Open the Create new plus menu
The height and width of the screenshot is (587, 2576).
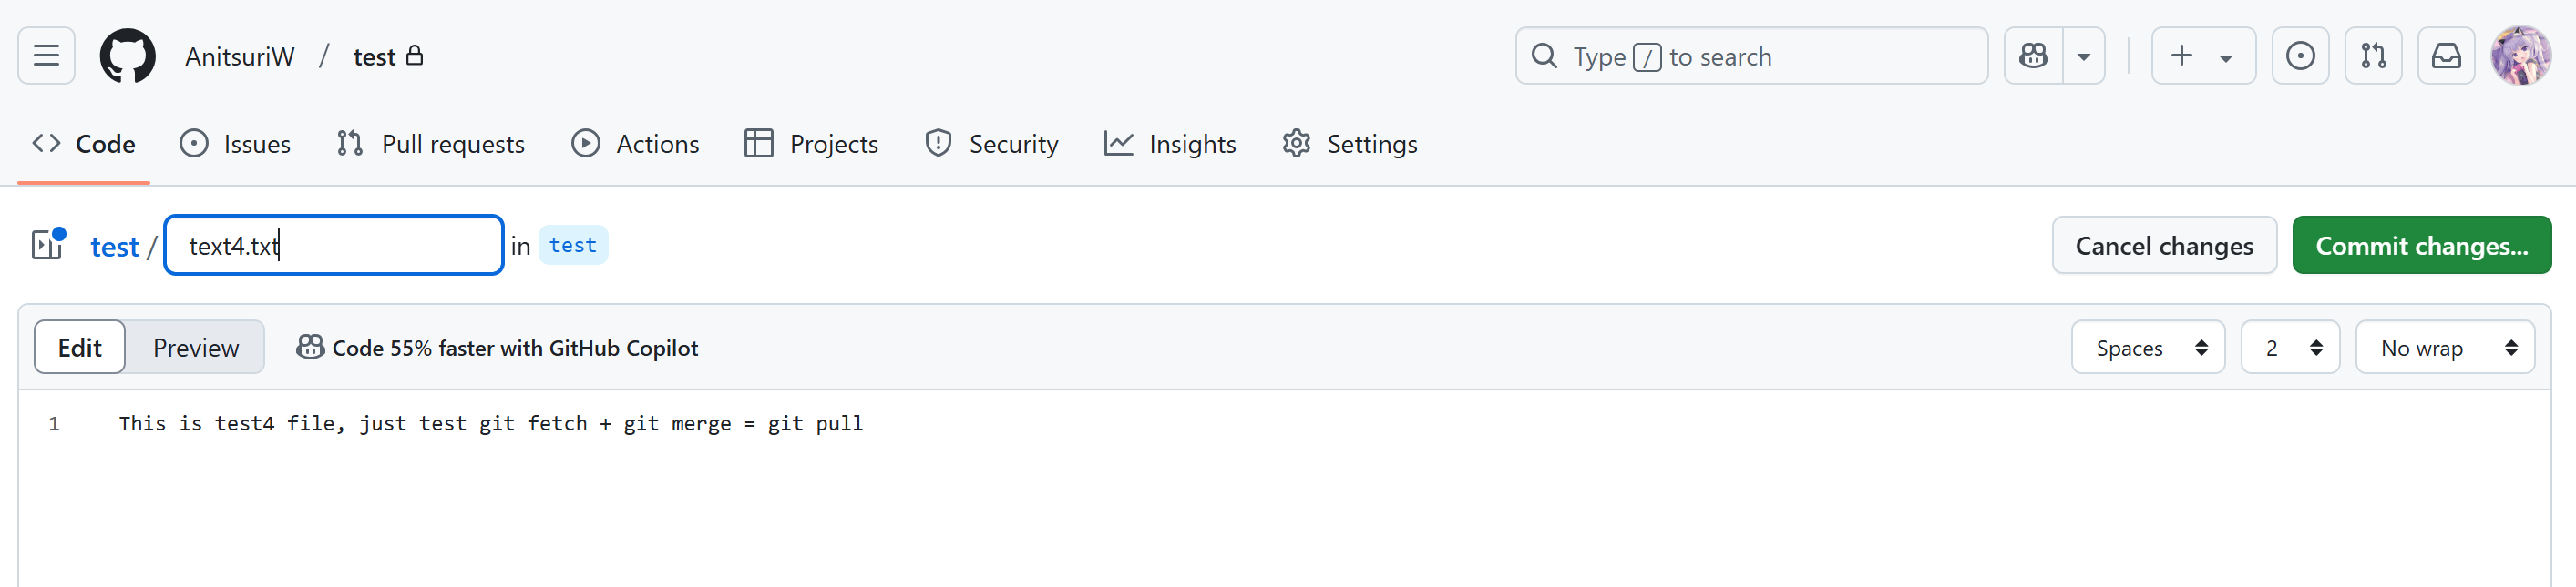(2202, 56)
